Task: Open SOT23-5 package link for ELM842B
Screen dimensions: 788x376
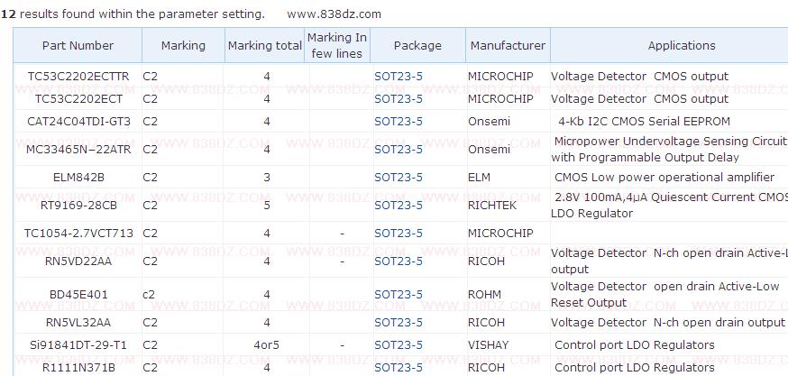Action: [x=399, y=178]
